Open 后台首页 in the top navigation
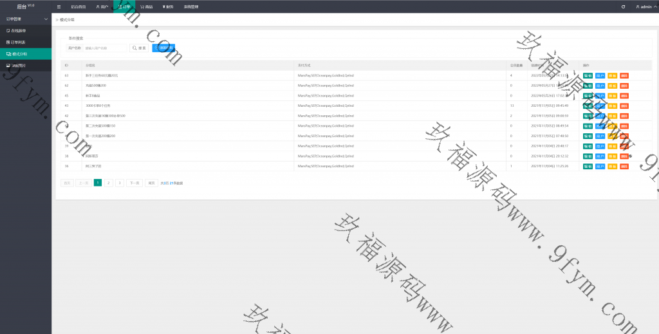The image size is (659, 334). (78, 6)
